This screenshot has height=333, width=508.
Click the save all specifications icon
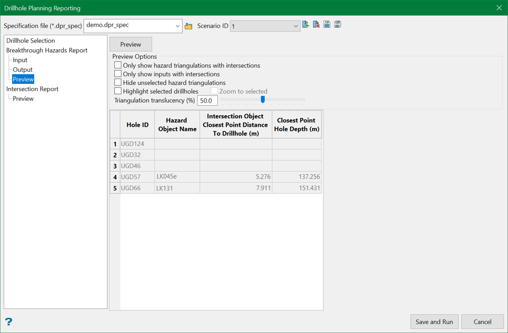[338, 25]
